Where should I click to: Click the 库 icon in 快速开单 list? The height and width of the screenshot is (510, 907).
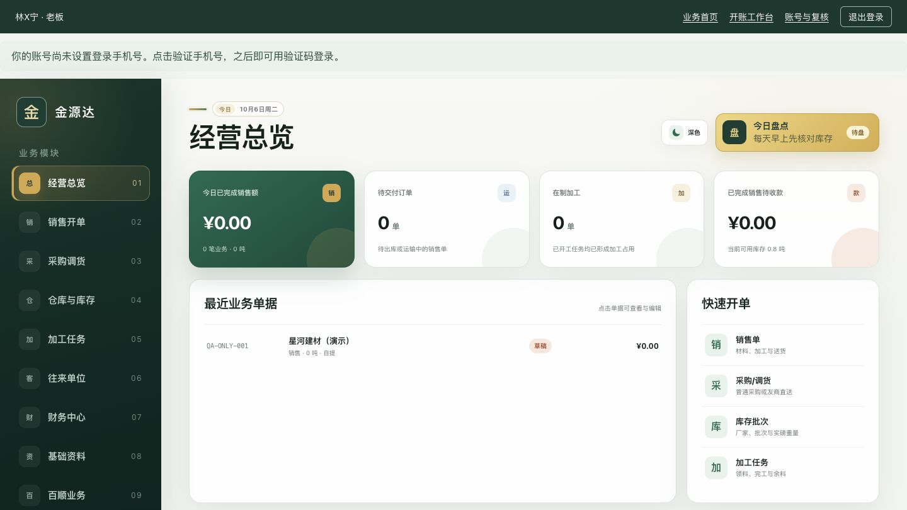pyautogui.click(x=716, y=427)
